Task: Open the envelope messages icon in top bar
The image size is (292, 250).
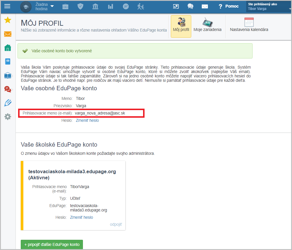Action: pos(205,6)
